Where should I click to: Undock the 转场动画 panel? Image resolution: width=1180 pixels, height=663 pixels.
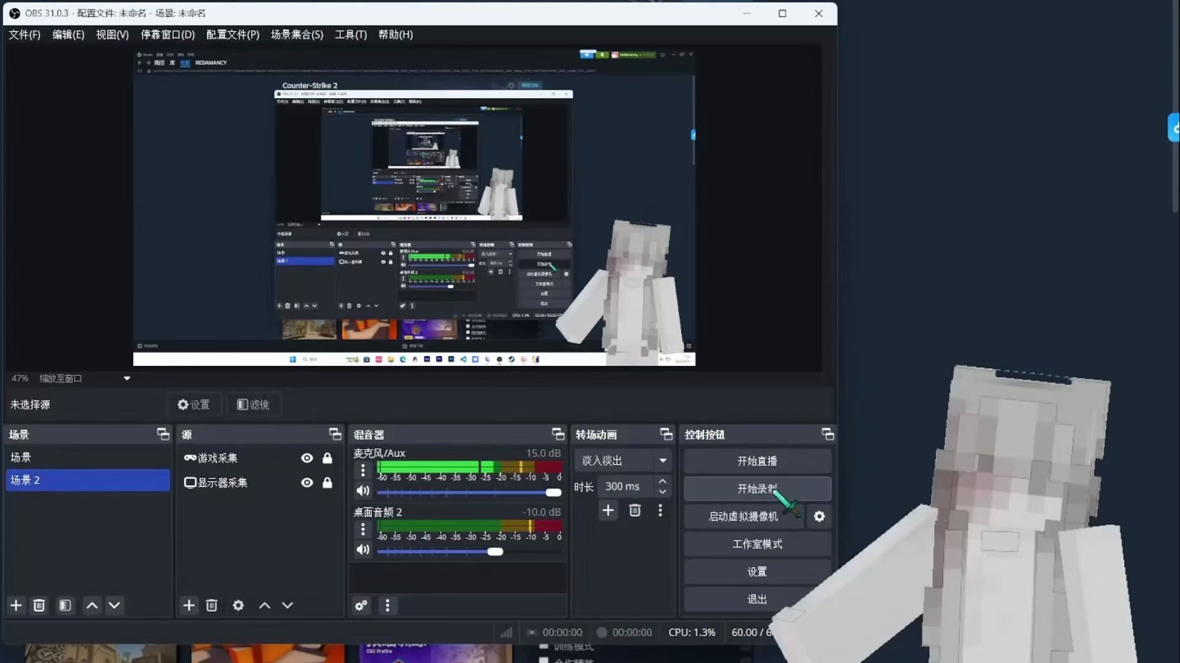point(666,434)
